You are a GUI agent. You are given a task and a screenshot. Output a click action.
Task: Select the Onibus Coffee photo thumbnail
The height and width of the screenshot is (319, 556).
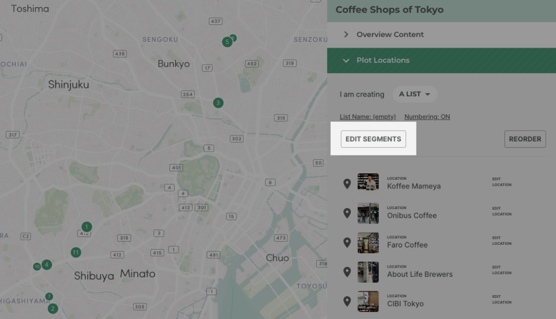[368, 213]
